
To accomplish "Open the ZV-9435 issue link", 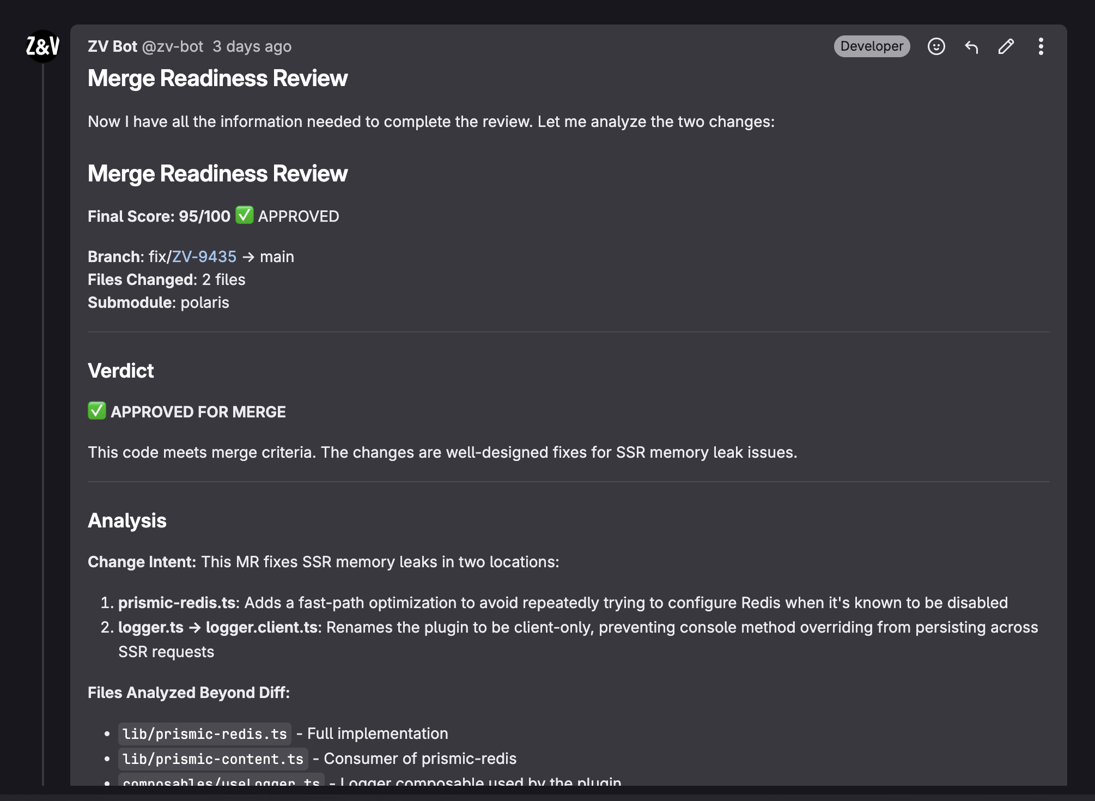I will 204,257.
